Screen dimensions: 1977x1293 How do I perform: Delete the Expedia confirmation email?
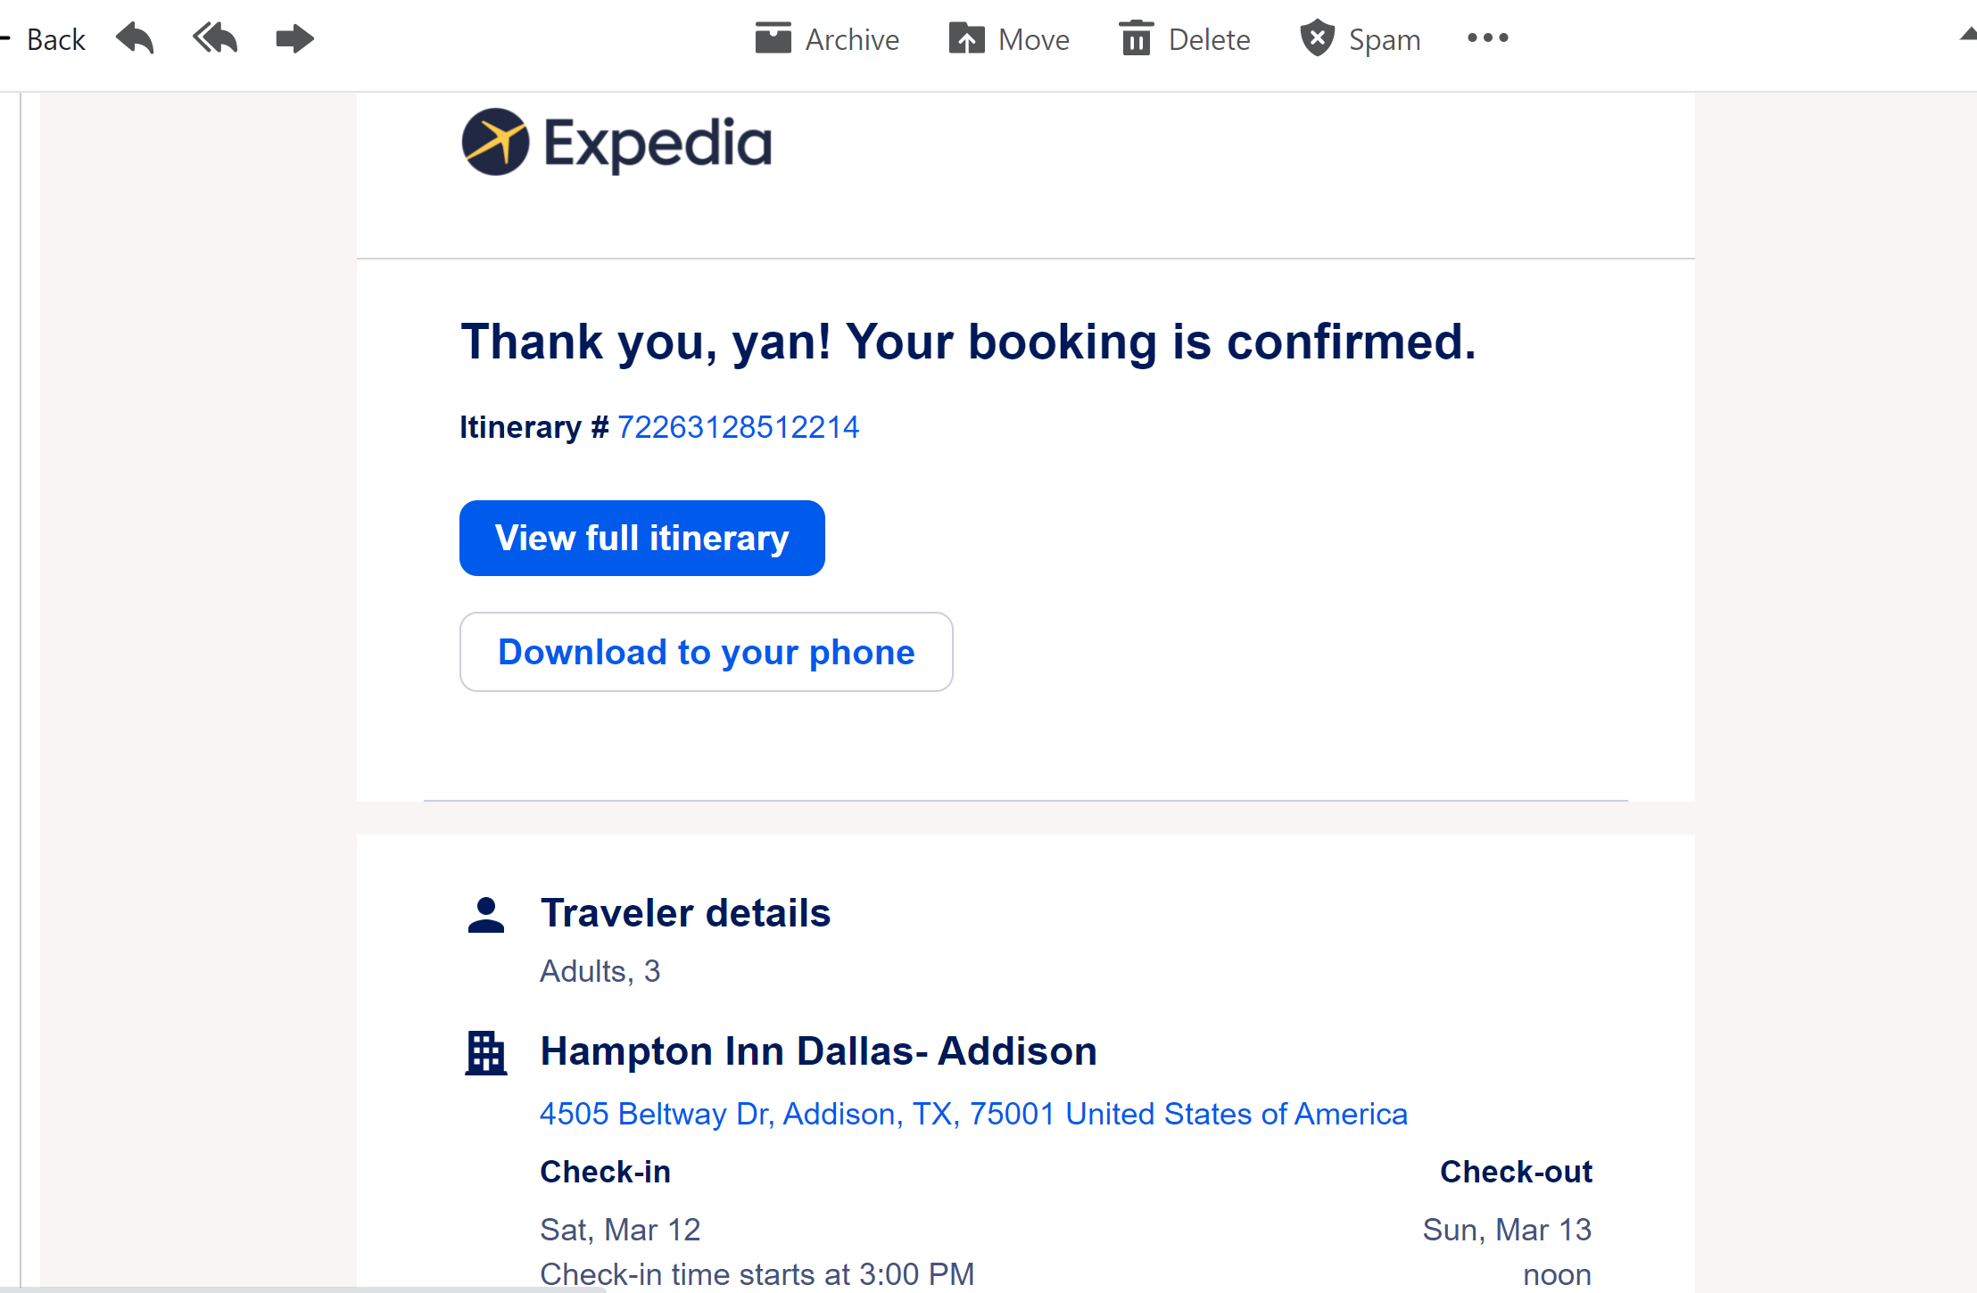(1185, 39)
